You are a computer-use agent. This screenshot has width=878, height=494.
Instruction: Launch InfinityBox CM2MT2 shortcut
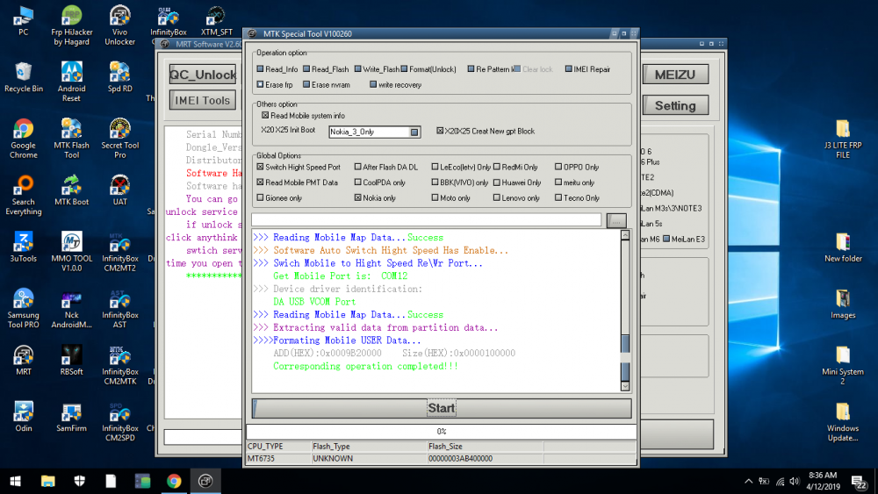(x=119, y=252)
